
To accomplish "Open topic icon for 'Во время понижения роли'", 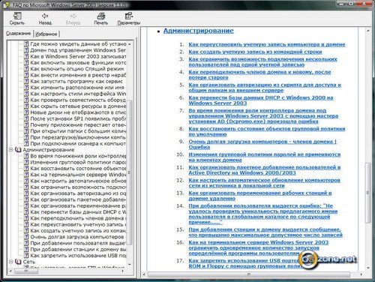I will 26,156.
